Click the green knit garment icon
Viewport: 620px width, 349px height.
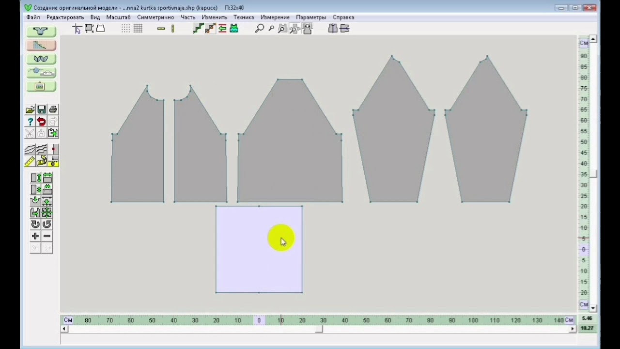click(x=234, y=29)
